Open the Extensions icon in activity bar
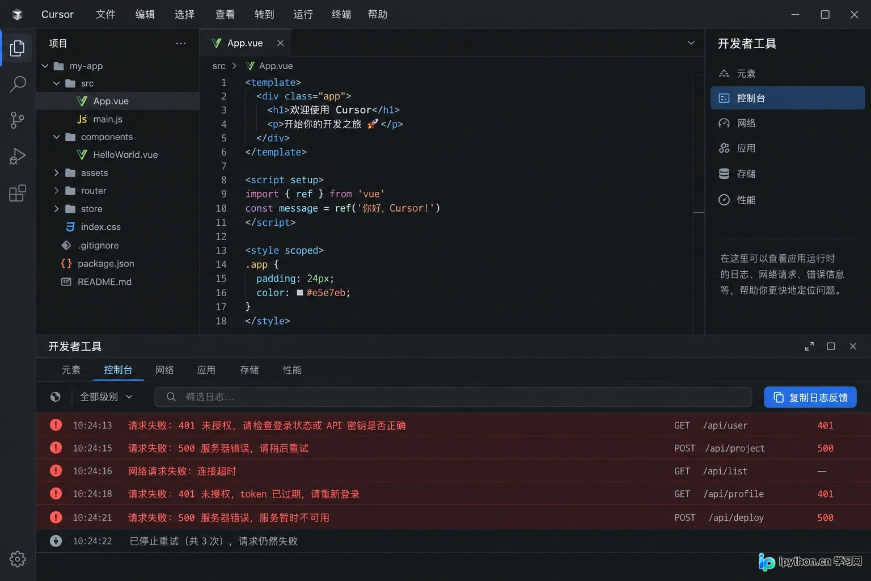 point(18,193)
